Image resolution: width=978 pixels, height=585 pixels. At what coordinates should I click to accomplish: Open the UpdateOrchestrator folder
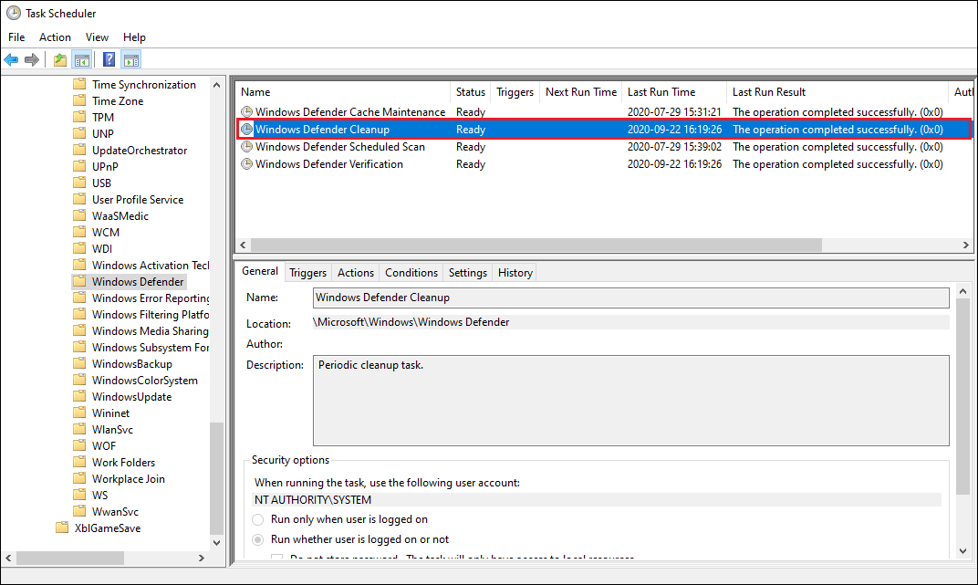pyautogui.click(x=140, y=151)
